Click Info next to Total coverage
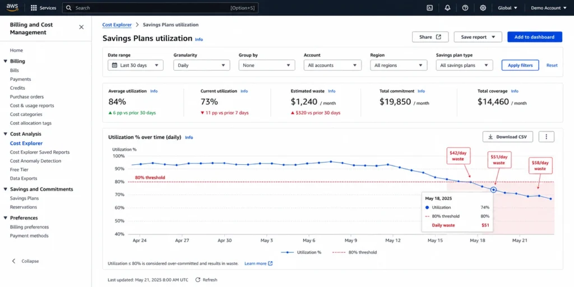The height and width of the screenshot is (287, 574). point(515,91)
